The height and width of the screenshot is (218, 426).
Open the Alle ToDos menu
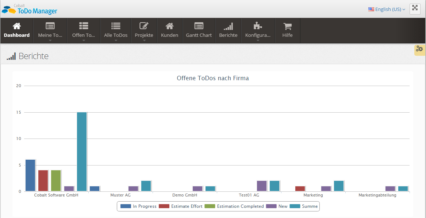(x=116, y=31)
